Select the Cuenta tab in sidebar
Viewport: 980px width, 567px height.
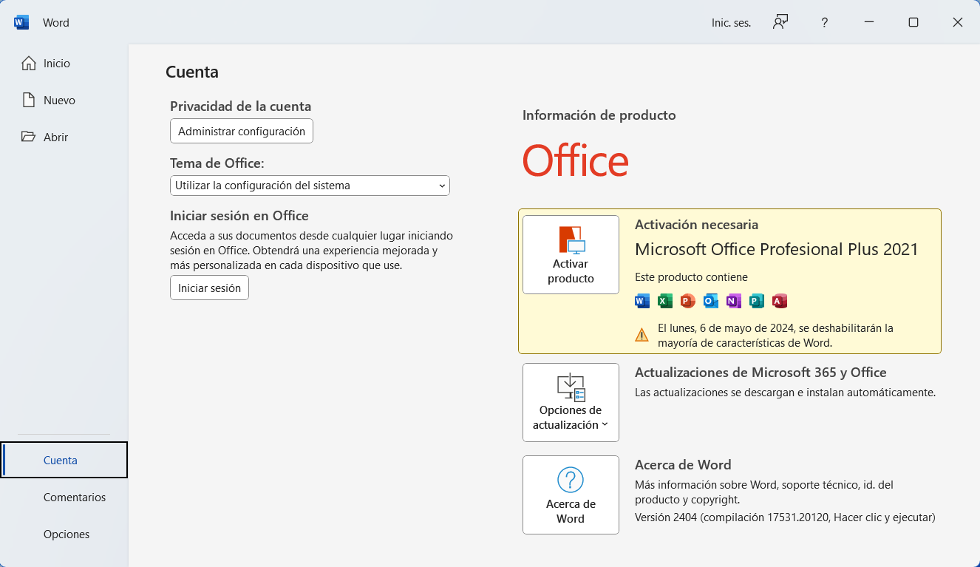64,460
